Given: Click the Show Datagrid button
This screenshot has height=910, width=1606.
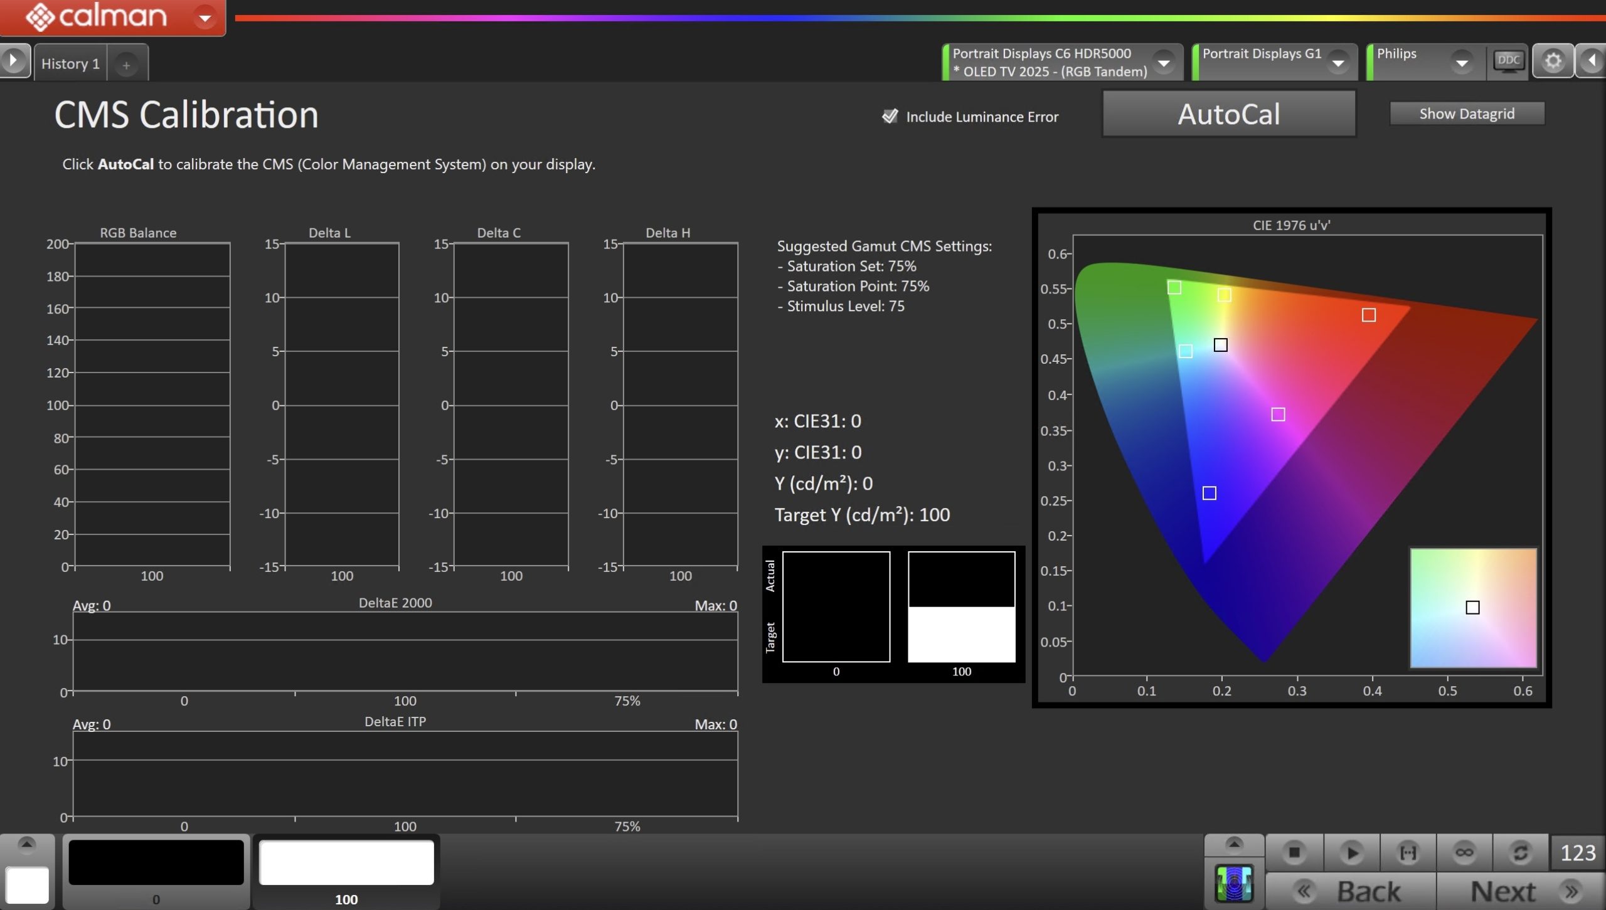Looking at the screenshot, I should pos(1466,114).
